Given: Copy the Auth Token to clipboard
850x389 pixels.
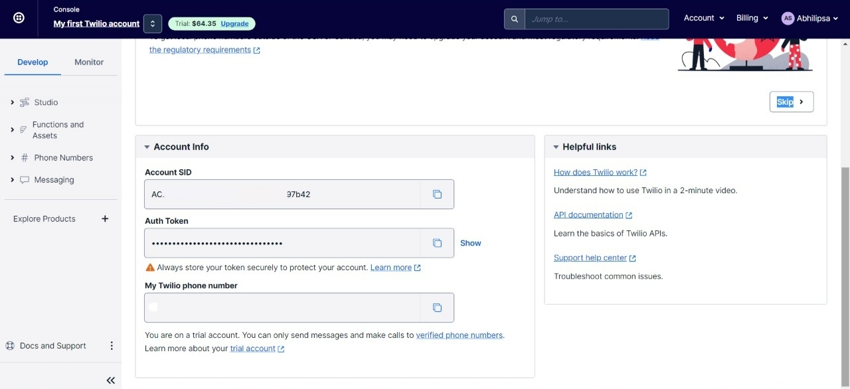Looking at the screenshot, I should [x=437, y=243].
